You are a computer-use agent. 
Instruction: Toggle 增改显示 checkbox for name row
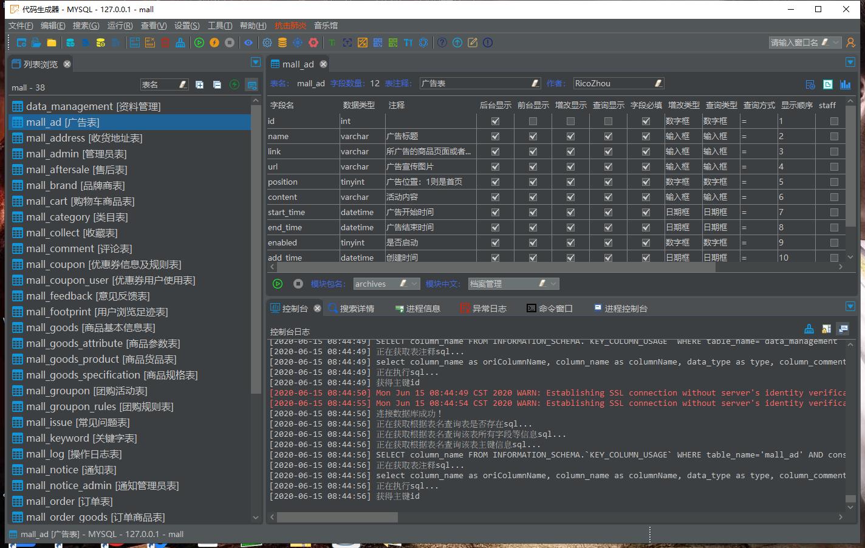[570, 136]
